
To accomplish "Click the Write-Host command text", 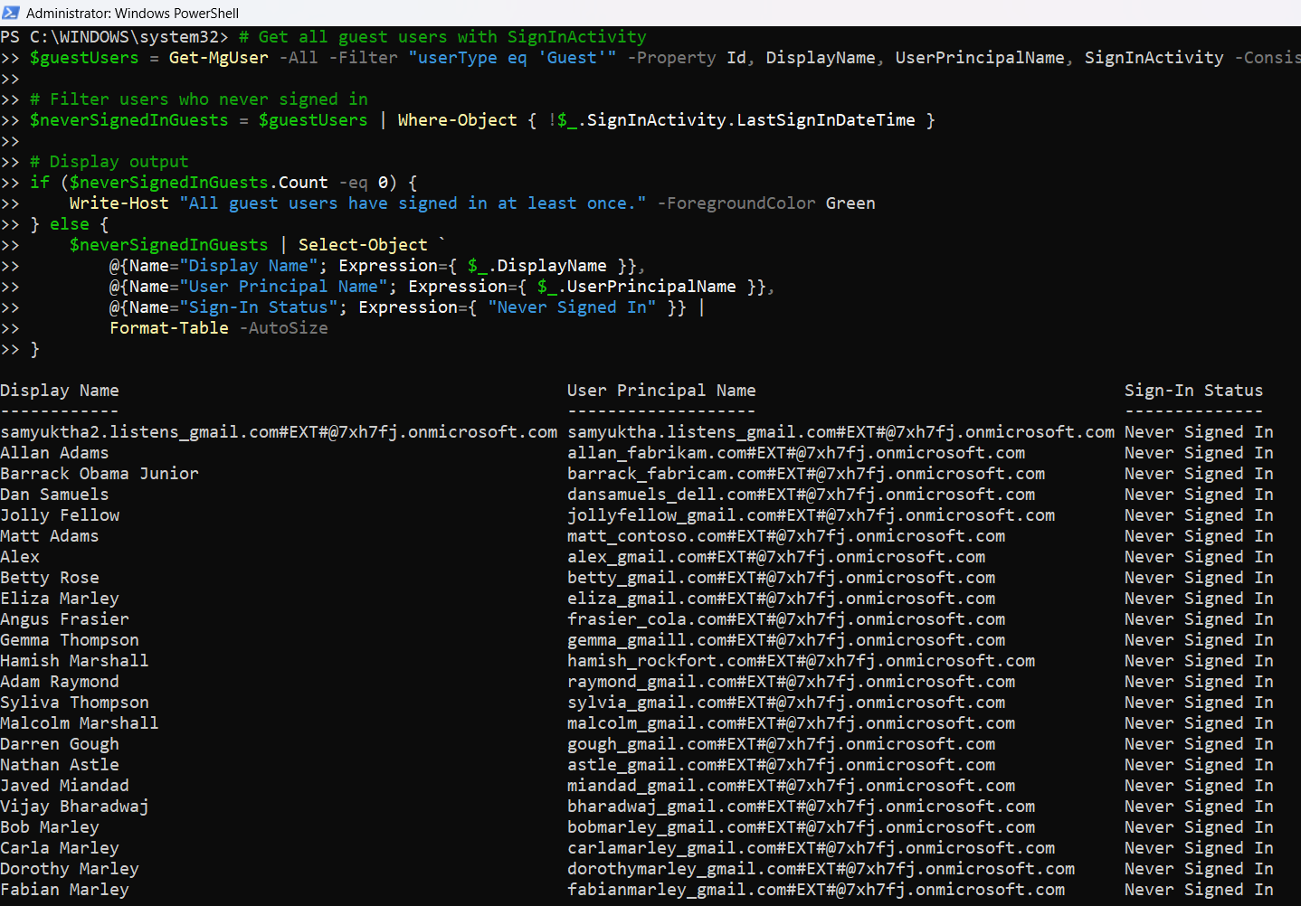I will (119, 203).
